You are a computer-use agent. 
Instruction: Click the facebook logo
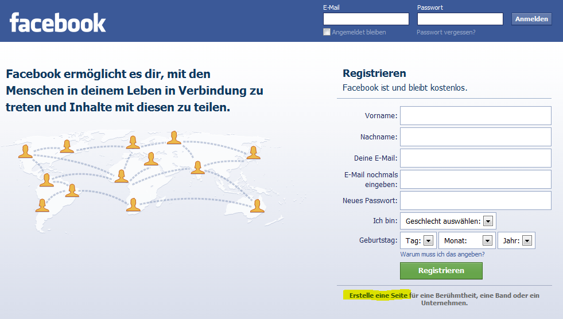(58, 22)
